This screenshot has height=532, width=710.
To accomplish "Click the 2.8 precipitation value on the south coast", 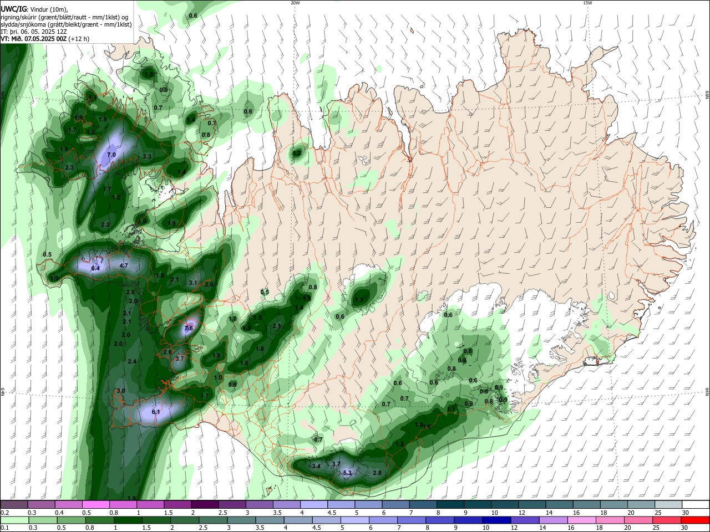I will pos(377,473).
